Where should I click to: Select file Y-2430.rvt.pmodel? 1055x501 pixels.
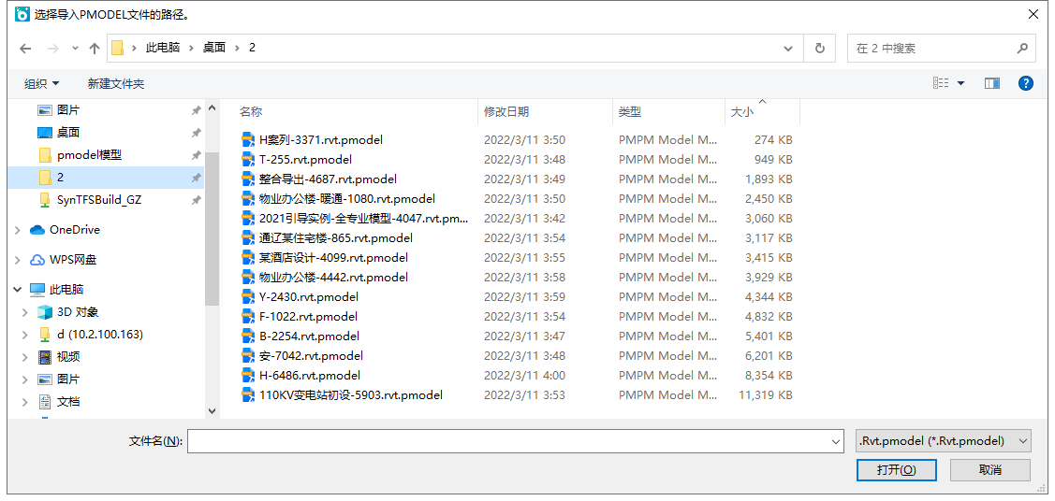(x=308, y=297)
